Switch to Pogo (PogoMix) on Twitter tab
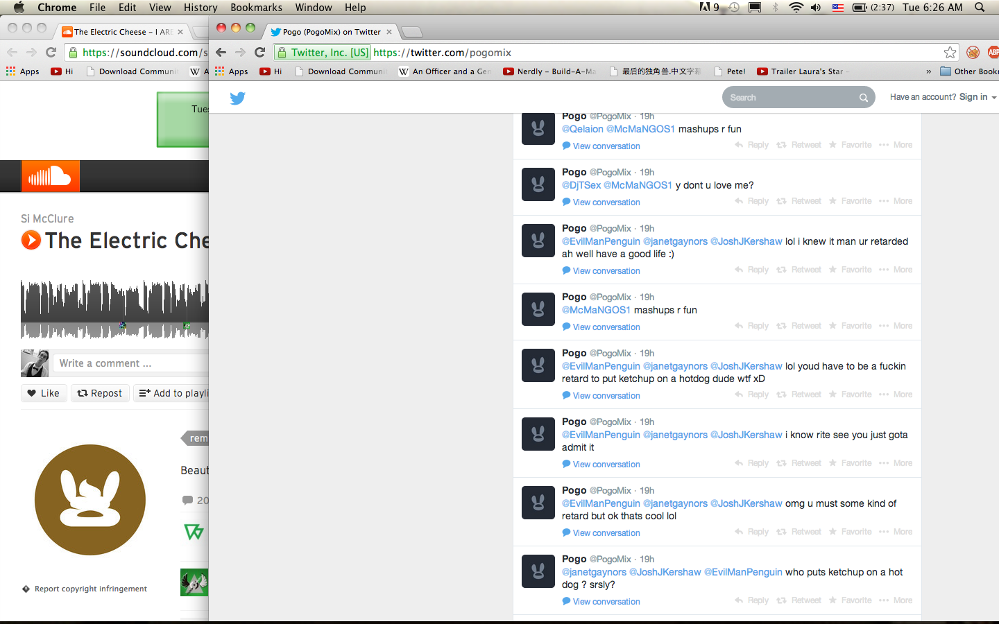Viewport: 999px width, 624px height. coord(332,32)
